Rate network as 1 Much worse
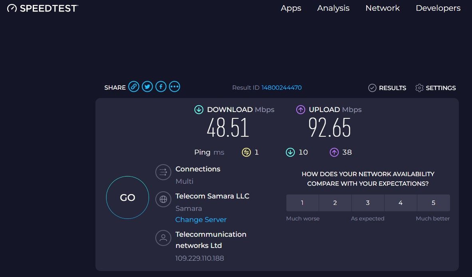The image size is (472, 277). [302, 203]
